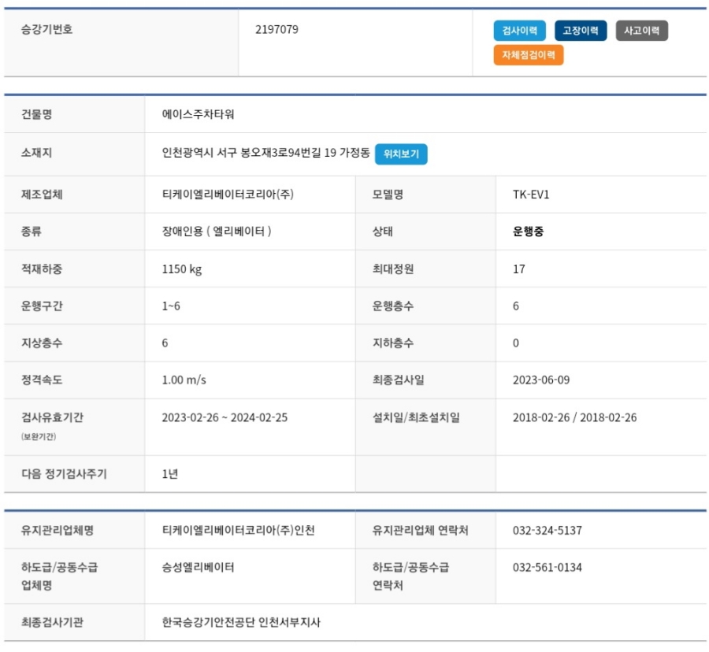Click the 운행구간 label
This screenshot has height=652, width=709.
click(x=42, y=306)
